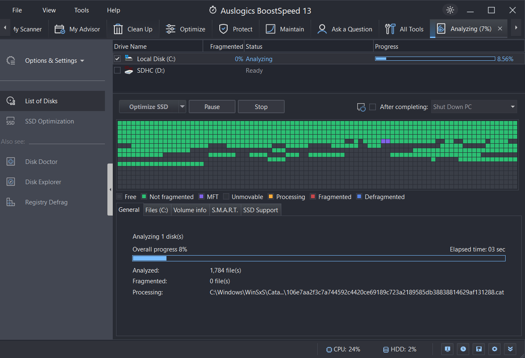
Task: Click the List of Disks icon
Action: click(11, 101)
